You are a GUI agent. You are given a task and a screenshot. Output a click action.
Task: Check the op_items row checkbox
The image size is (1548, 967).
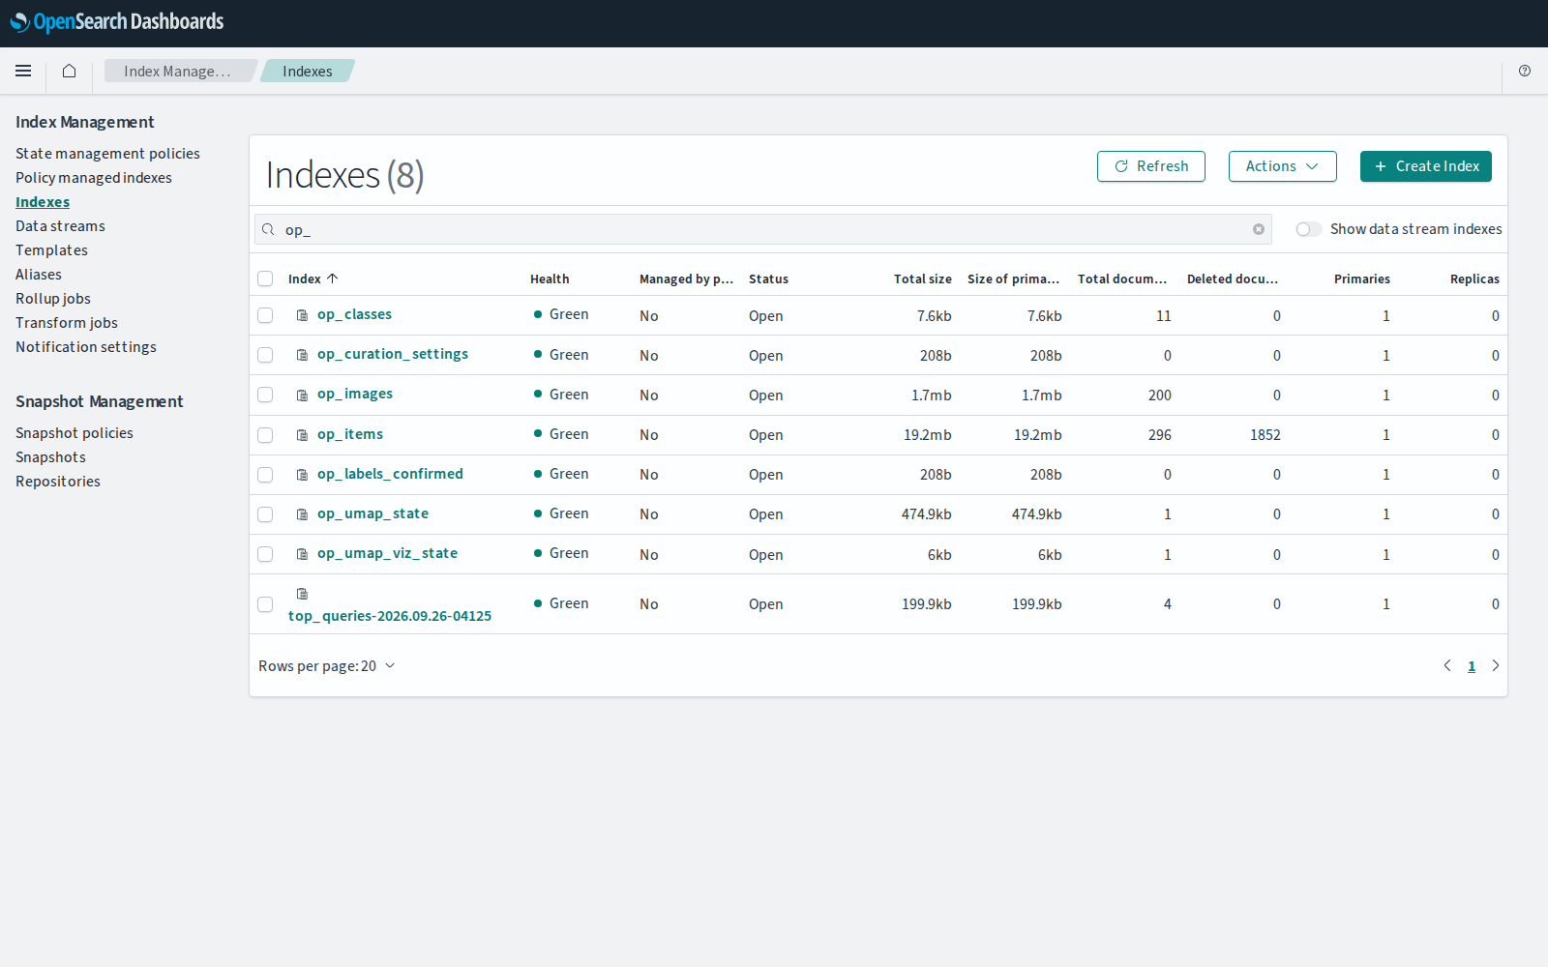coord(265,435)
